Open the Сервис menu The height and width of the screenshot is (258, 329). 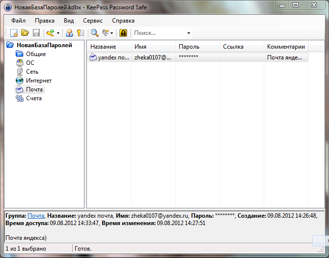(93, 21)
